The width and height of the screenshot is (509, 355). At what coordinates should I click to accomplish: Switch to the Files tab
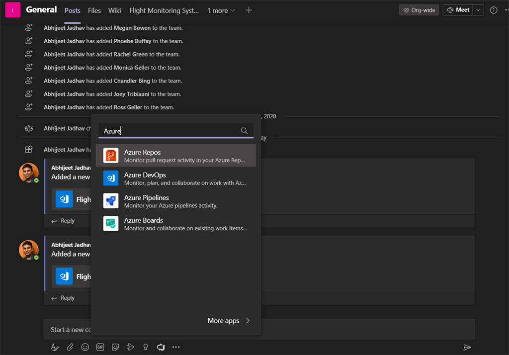[x=94, y=10]
